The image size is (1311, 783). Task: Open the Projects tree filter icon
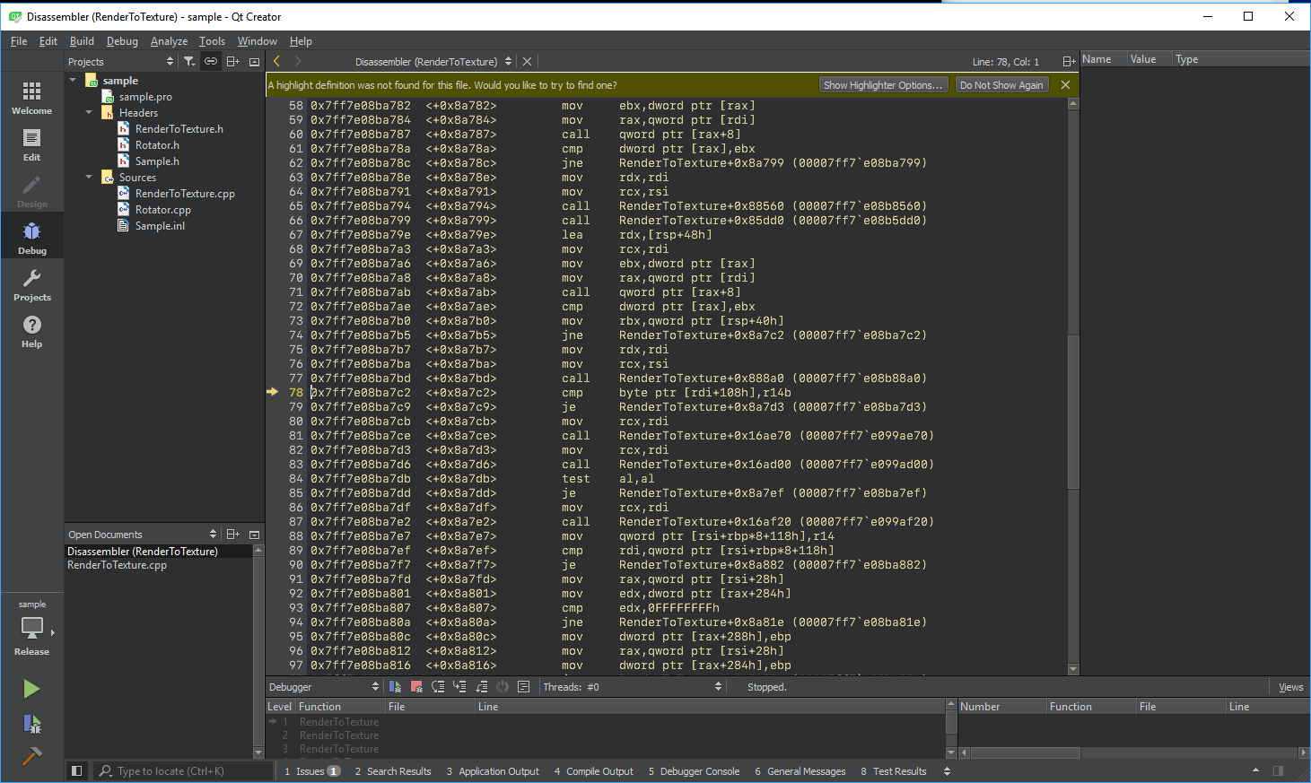point(189,61)
